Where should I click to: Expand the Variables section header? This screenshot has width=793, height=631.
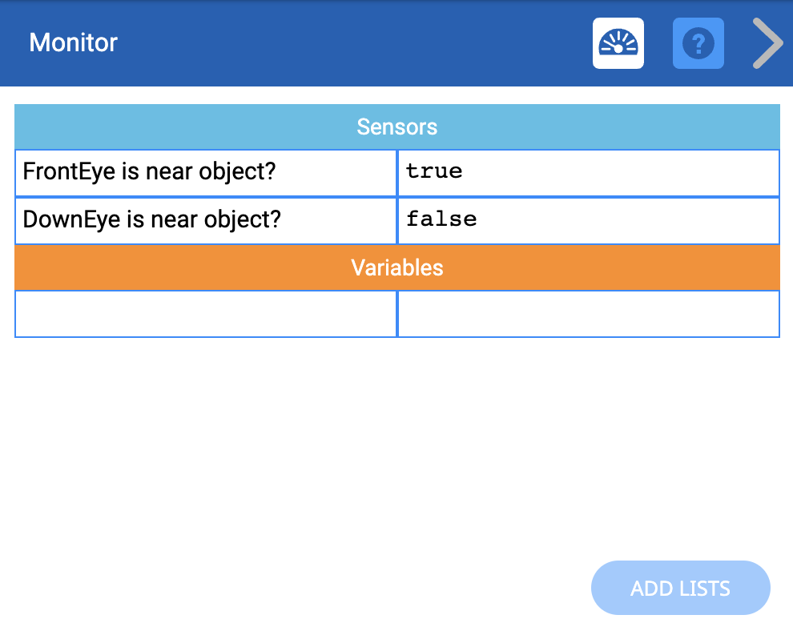point(396,267)
